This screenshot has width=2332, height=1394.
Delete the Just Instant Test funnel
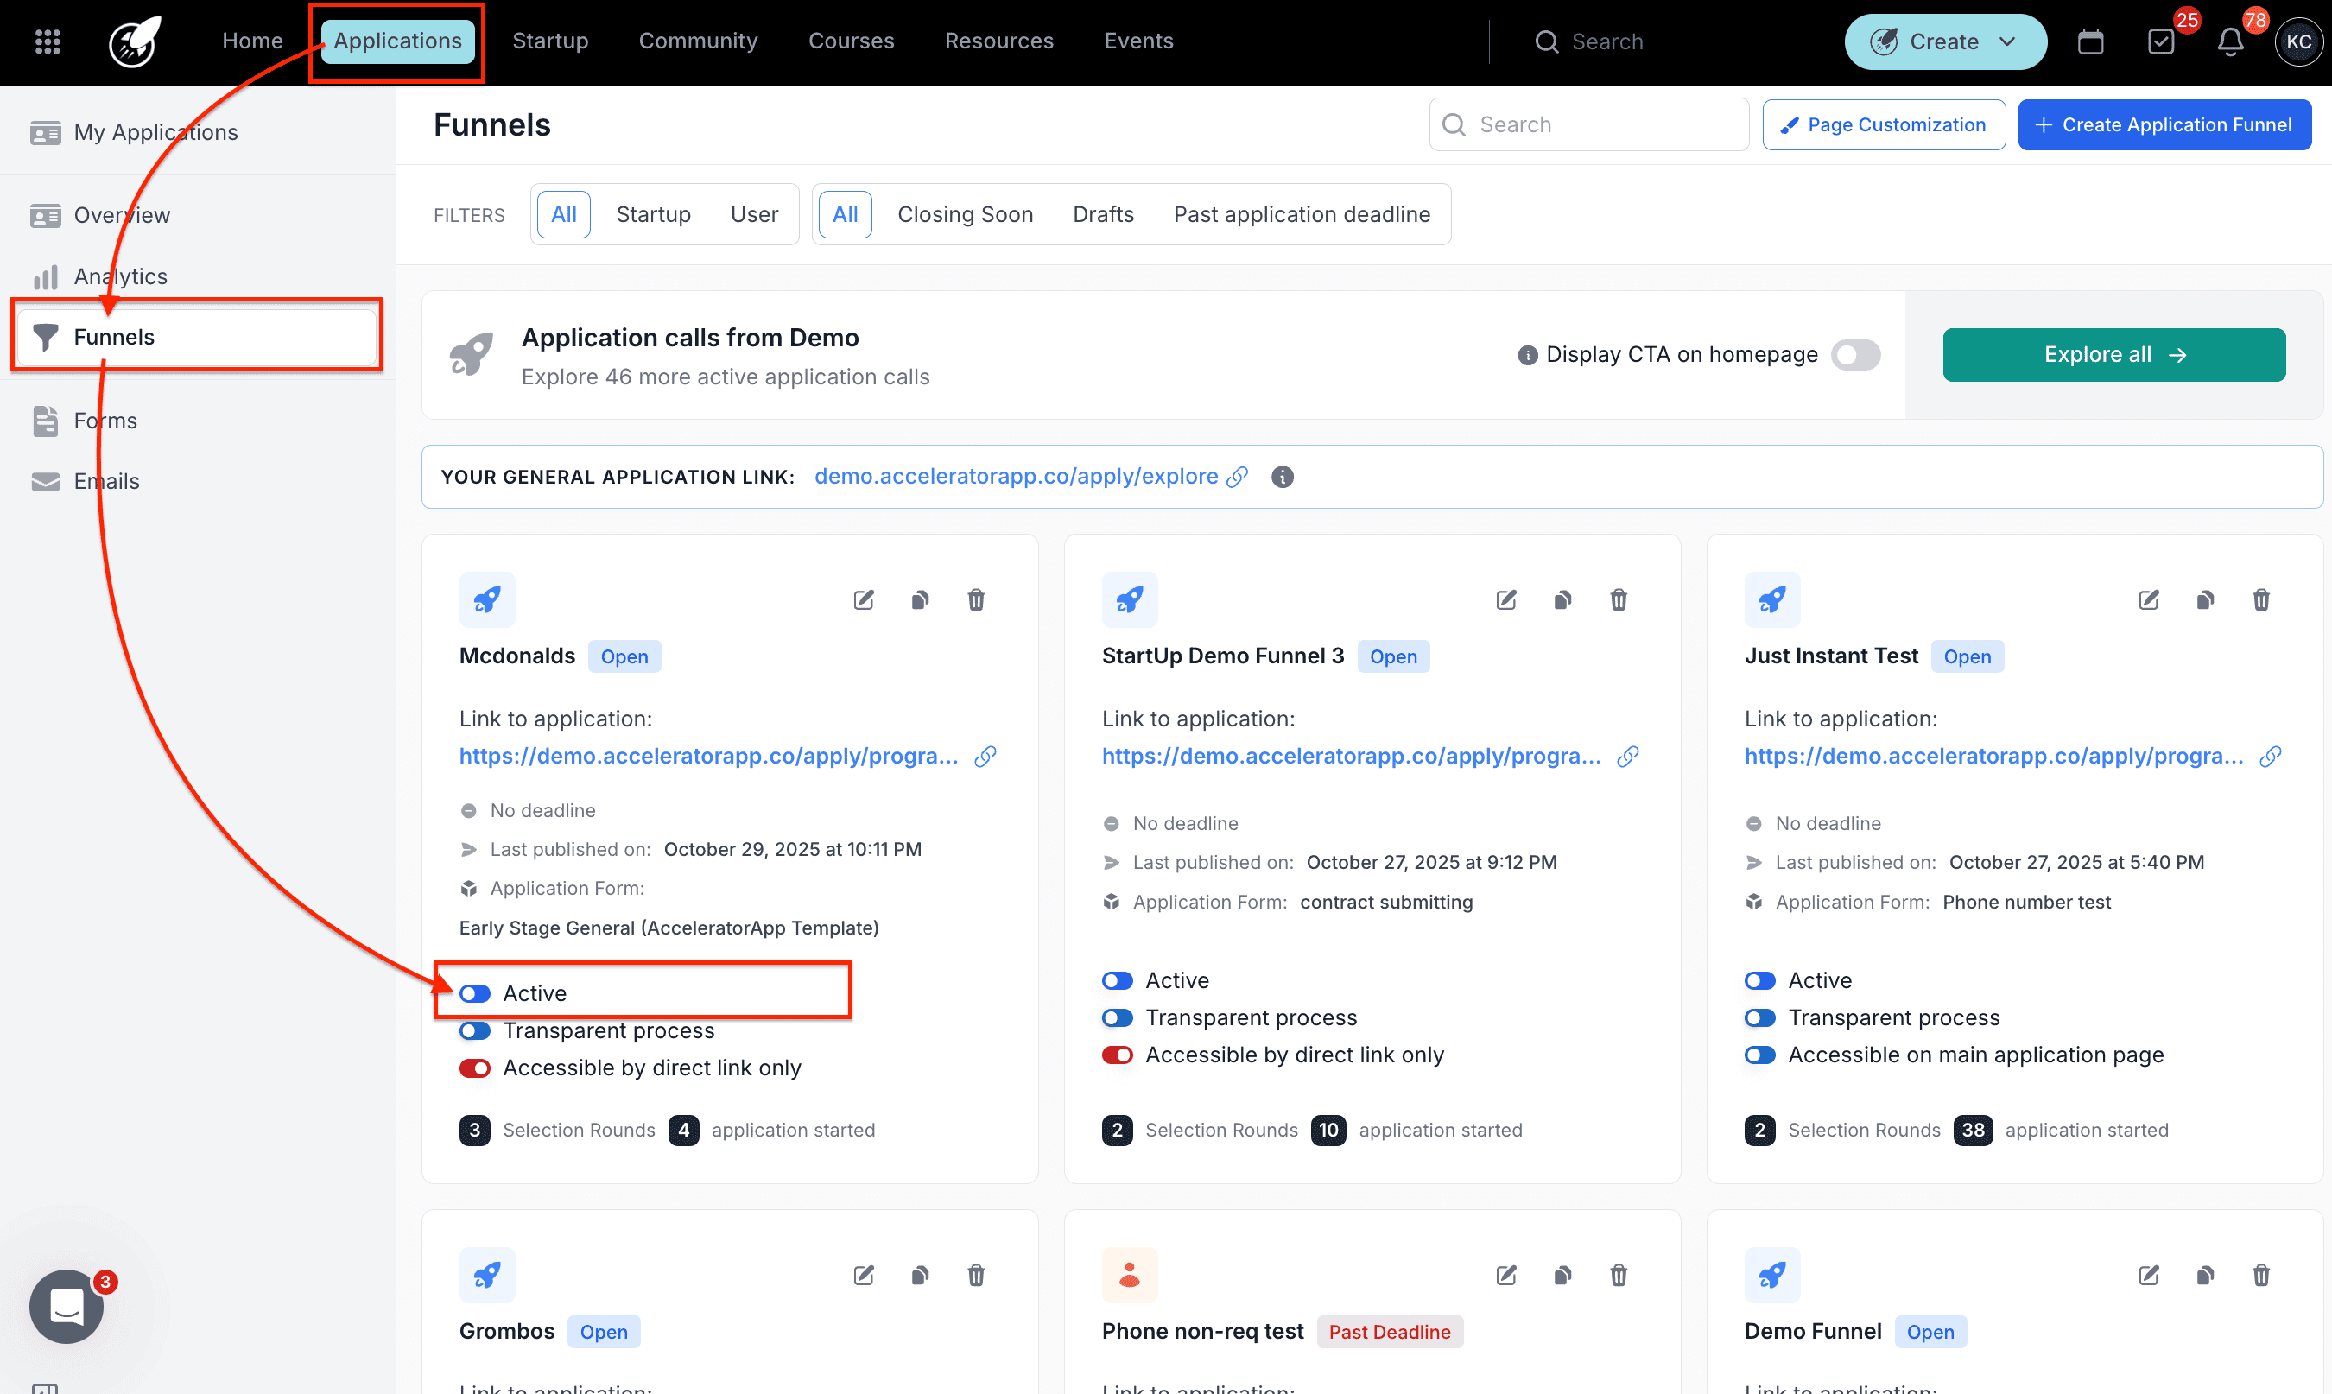[x=2260, y=600]
